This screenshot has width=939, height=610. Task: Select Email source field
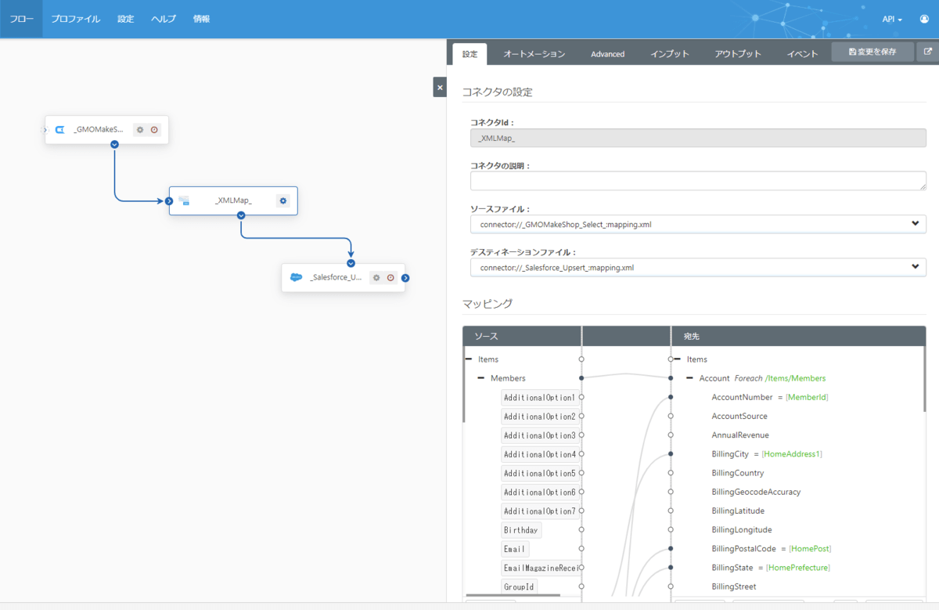point(515,549)
